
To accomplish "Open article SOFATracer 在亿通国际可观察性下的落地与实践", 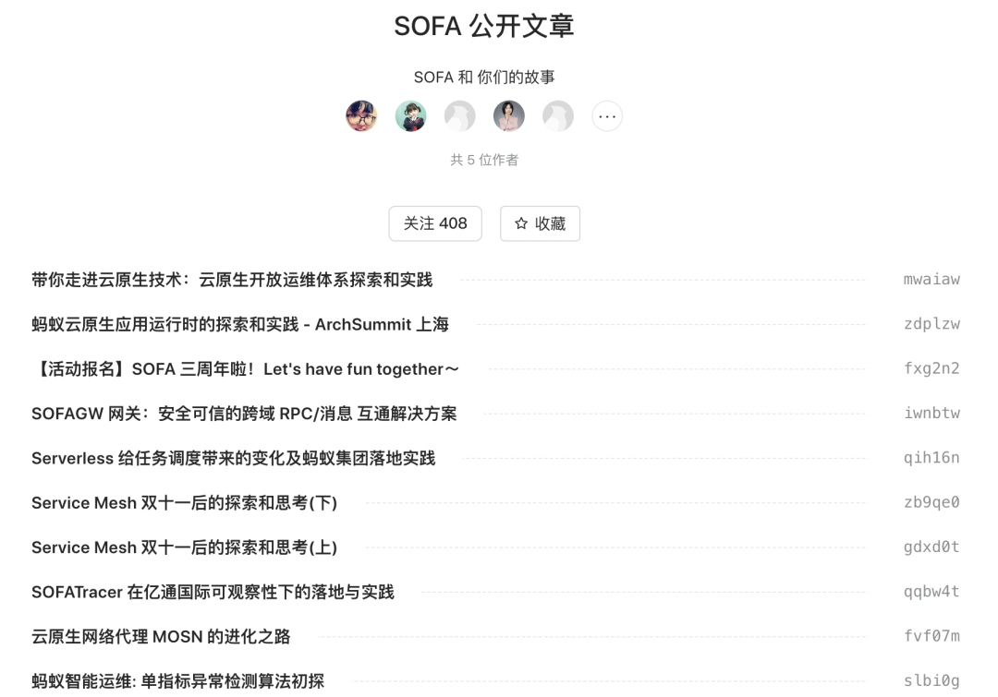I will click(213, 592).
